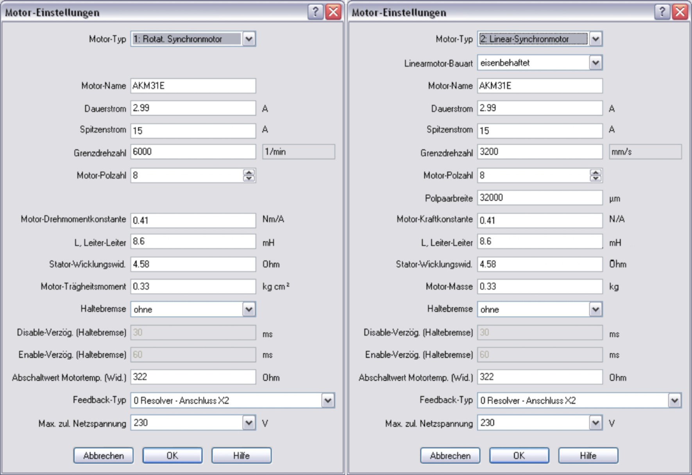Increase Motor-Polzahl in the rotary motor dialog

pos(249,173)
